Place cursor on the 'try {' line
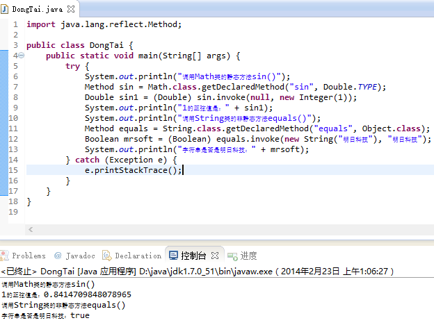434x325 pixels. click(77, 66)
